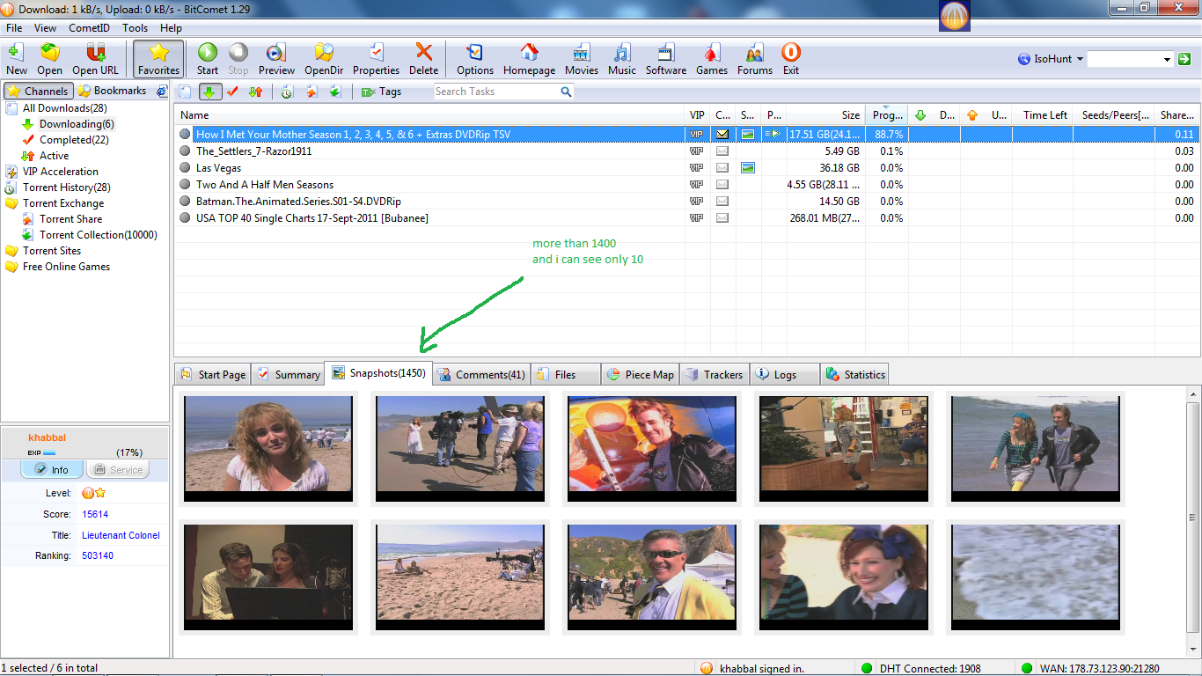The width and height of the screenshot is (1202, 676).
Task: Open the Help menu
Action: pos(171,28)
